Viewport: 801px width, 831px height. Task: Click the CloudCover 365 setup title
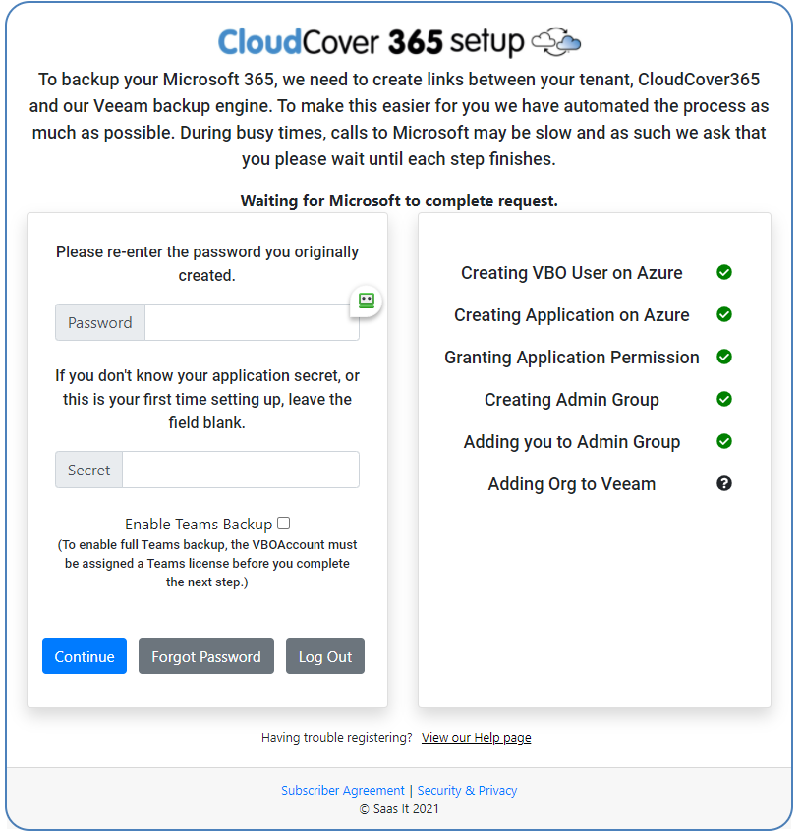tap(372, 42)
